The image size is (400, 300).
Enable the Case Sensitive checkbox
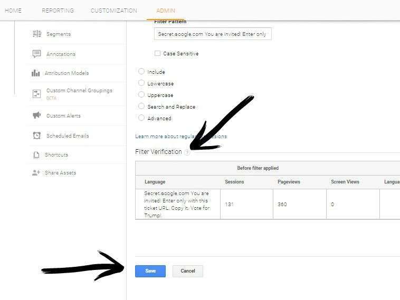pyautogui.click(x=157, y=53)
